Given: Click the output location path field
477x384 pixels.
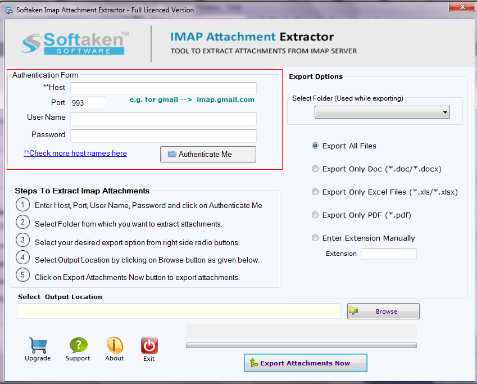Looking at the screenshot, I should pos(179,311).
